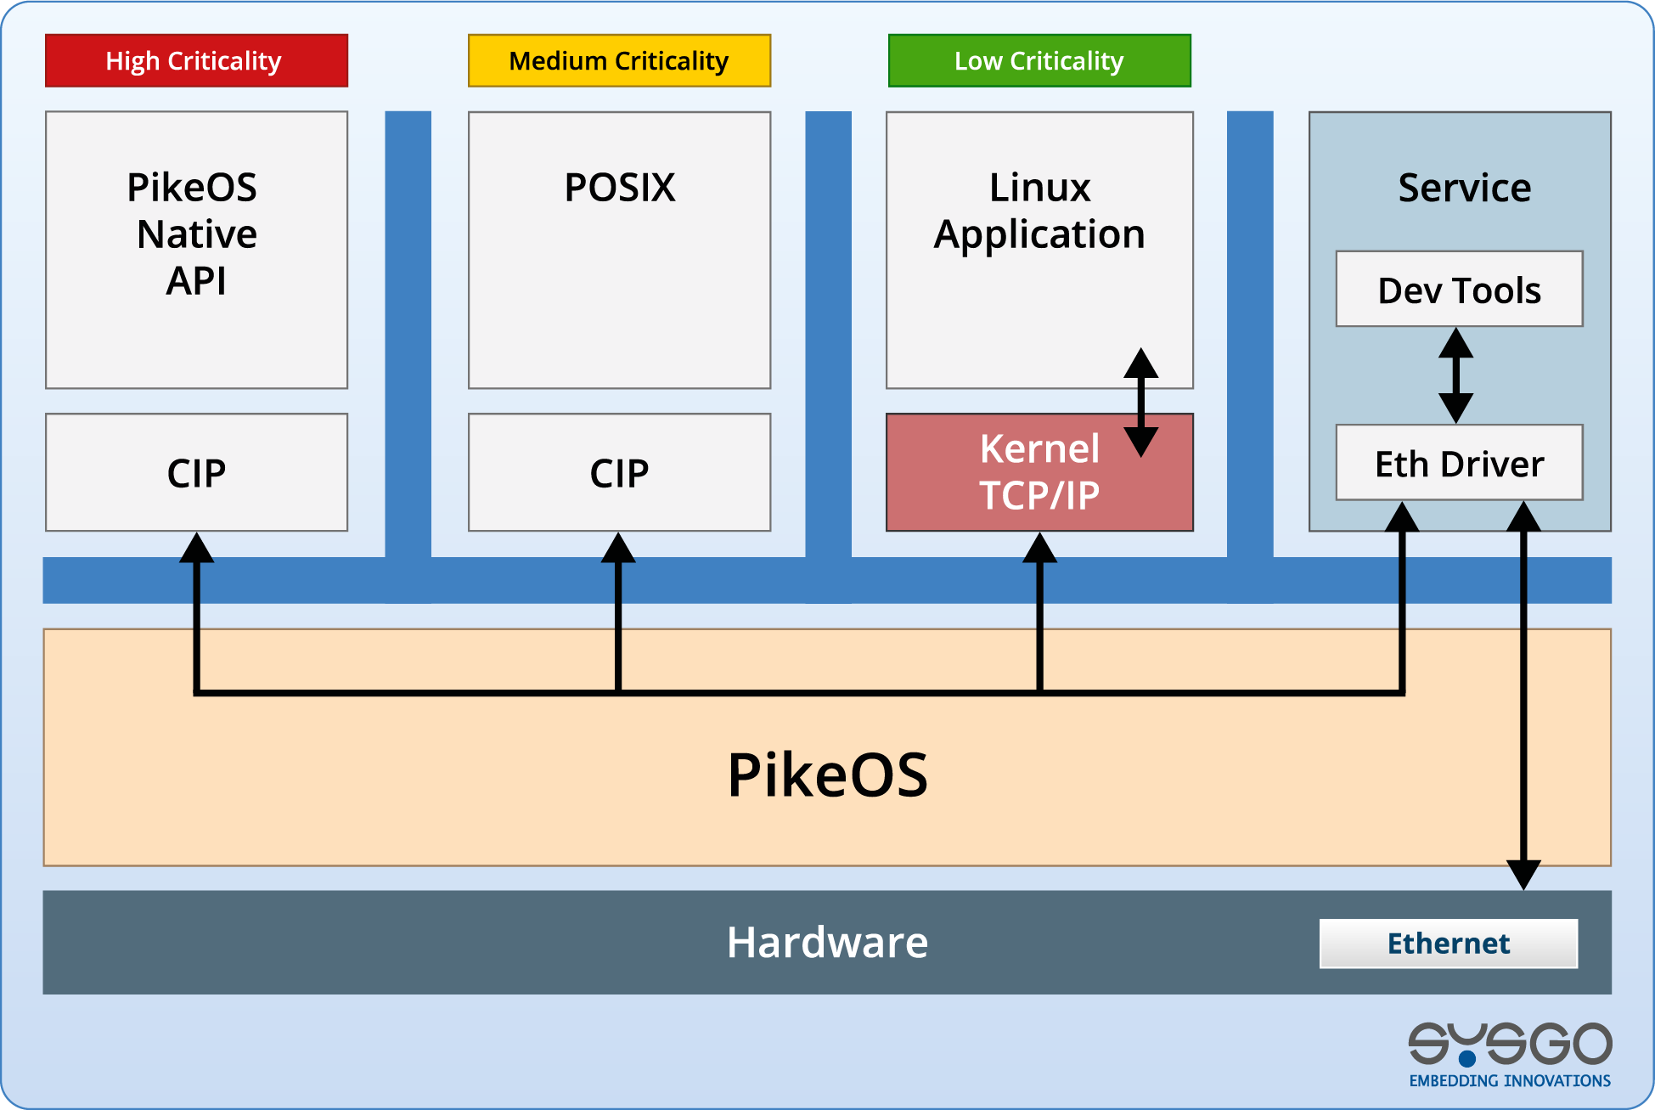Click the Dev Tools box
This screenshot has width=1655, height=1110.
pyautogui.click(x=1459, y=289)
